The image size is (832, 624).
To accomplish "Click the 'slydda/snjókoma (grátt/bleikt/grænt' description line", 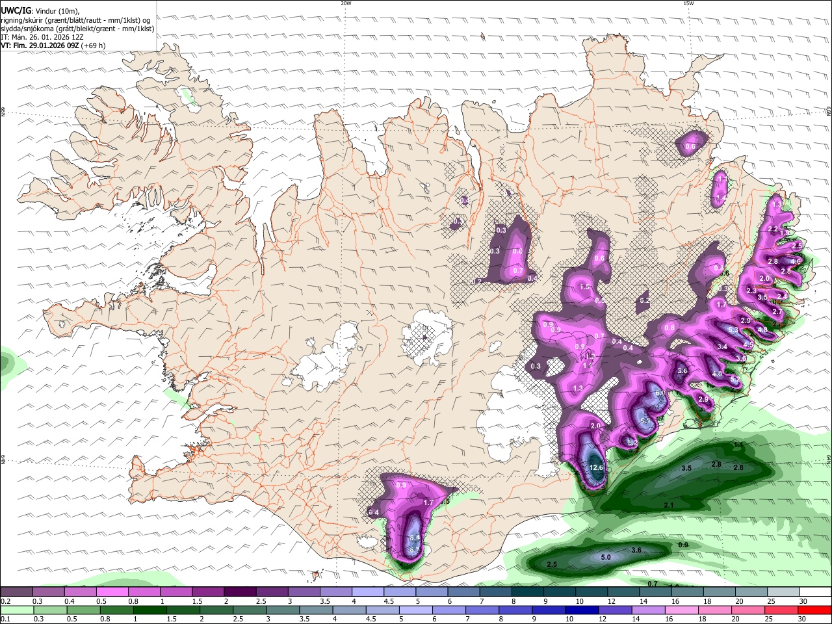I will click(x=77, y=29).
